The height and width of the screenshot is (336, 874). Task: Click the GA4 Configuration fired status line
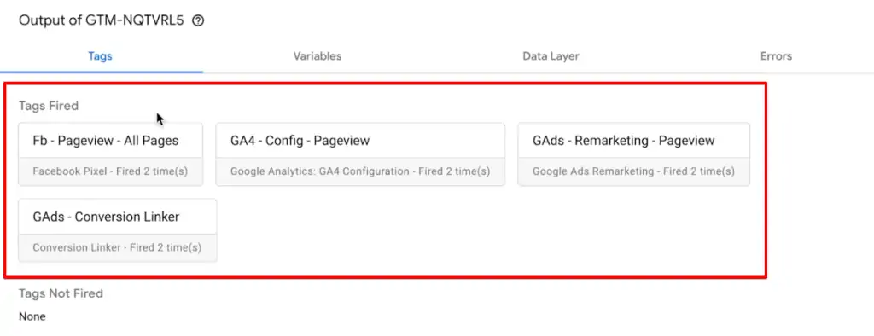tap(360, 171)
